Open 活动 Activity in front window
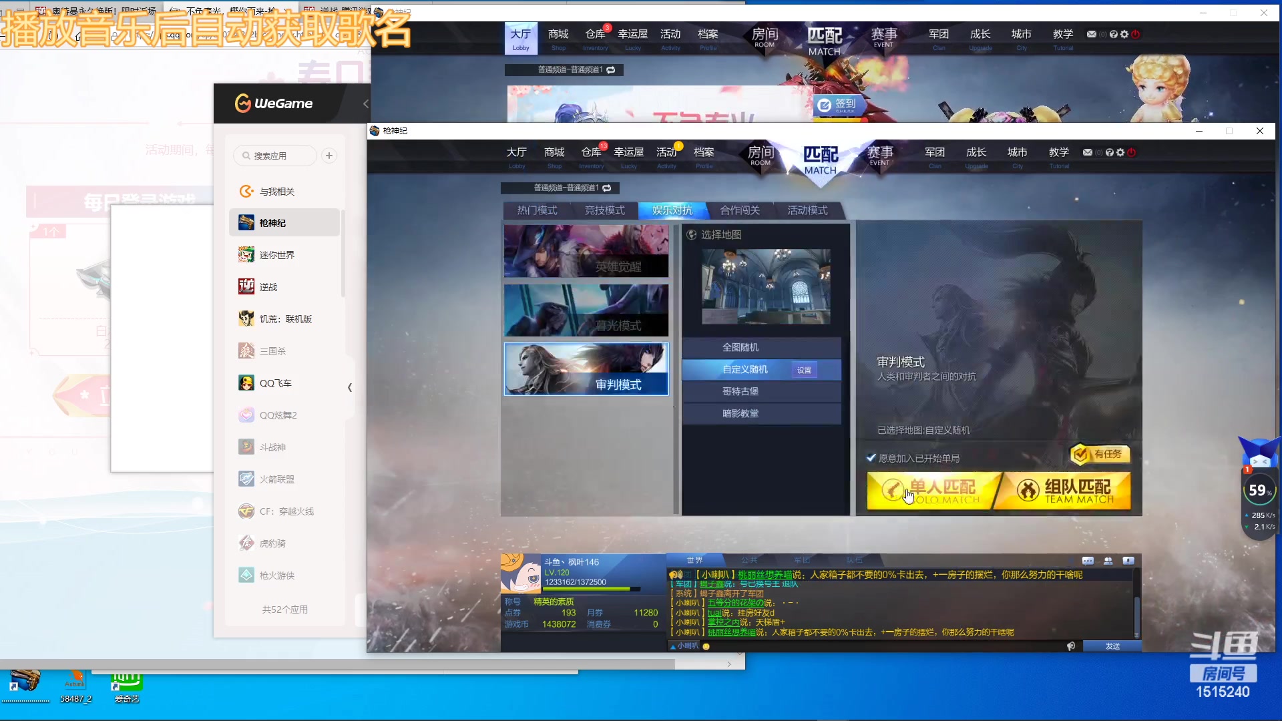The height and width of the screenshot is (721, 1282). [x=666, y=157]
